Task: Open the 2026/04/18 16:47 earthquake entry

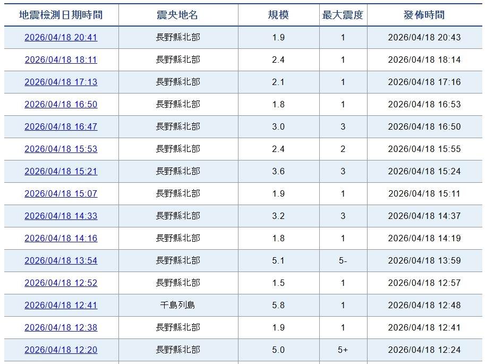Action: pyautogui.click(x=61, y=126)
